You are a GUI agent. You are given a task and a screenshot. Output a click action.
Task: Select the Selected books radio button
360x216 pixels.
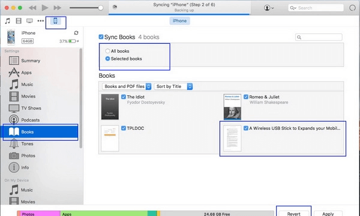click(x=107, y=59)
